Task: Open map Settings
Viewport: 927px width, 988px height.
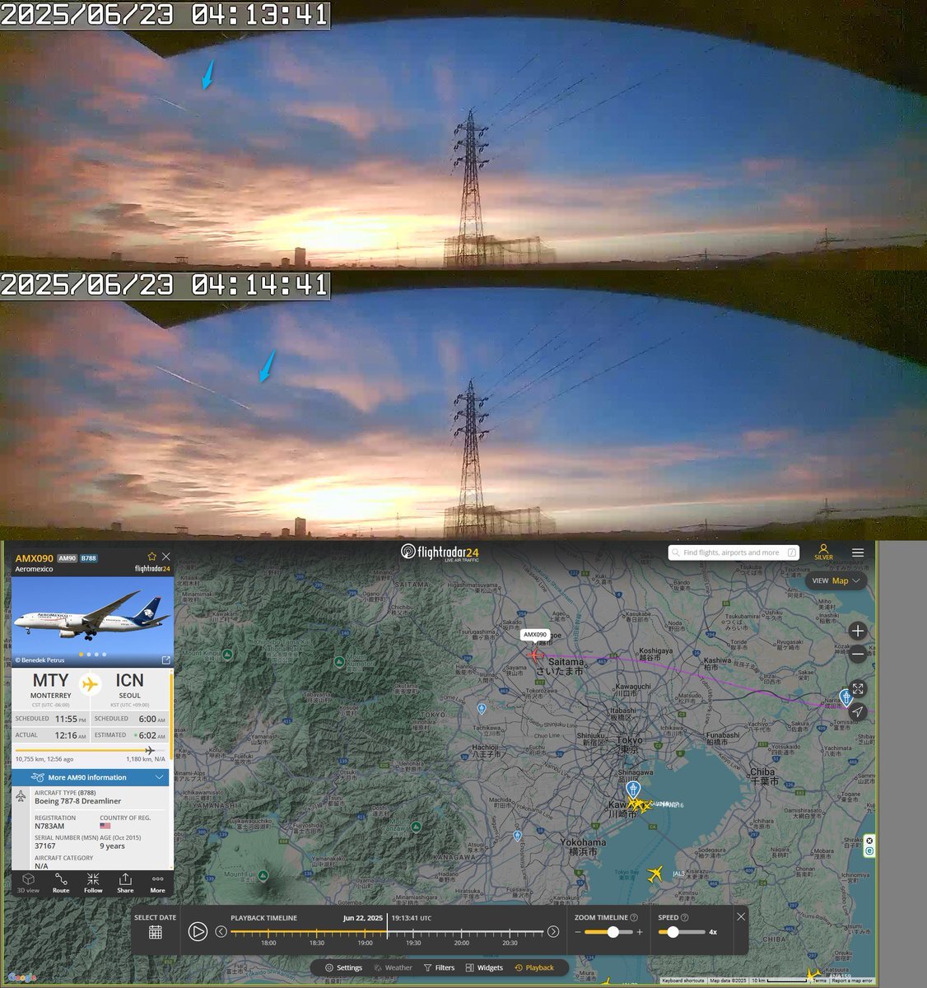Action: pos(343,967)
